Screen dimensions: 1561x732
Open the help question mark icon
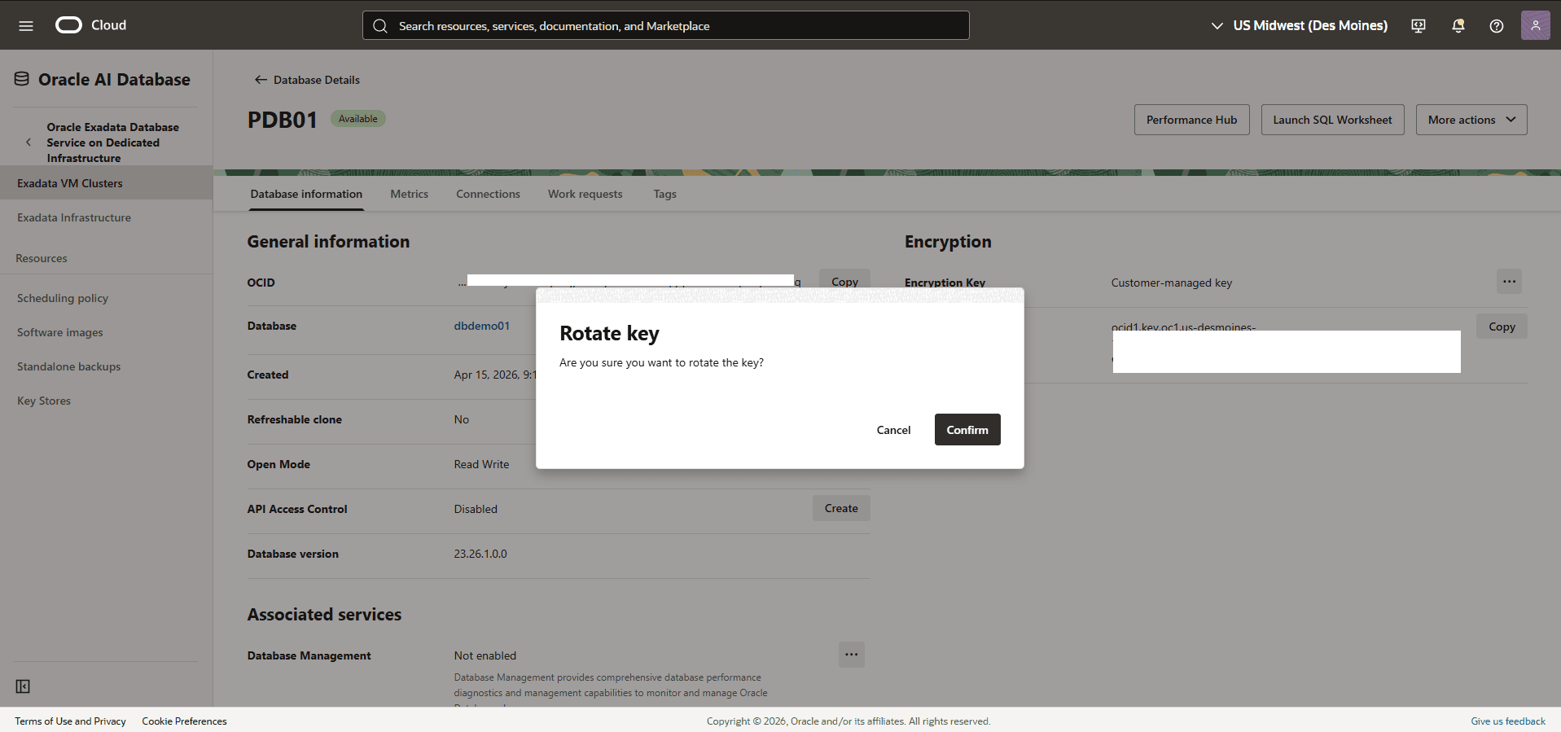1497,25
